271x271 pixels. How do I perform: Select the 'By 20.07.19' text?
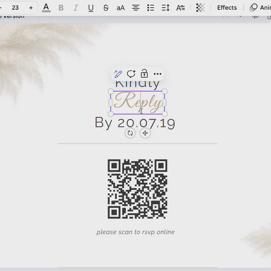(x=135, y=123)
